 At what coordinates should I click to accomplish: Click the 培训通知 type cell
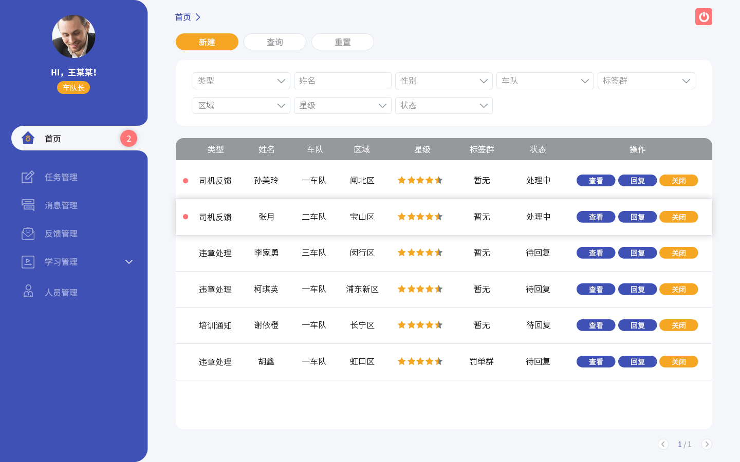point(215,325)
